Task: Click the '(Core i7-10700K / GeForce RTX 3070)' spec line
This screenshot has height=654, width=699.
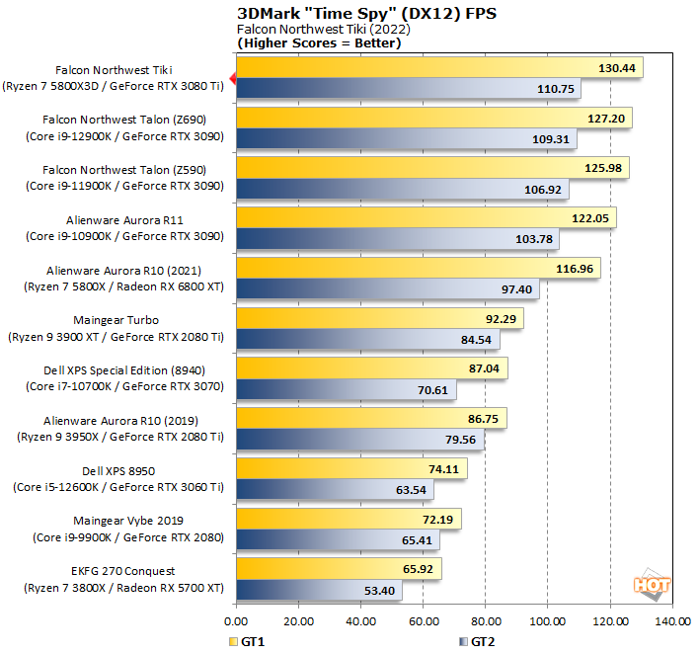Action: tap(124, 387)
